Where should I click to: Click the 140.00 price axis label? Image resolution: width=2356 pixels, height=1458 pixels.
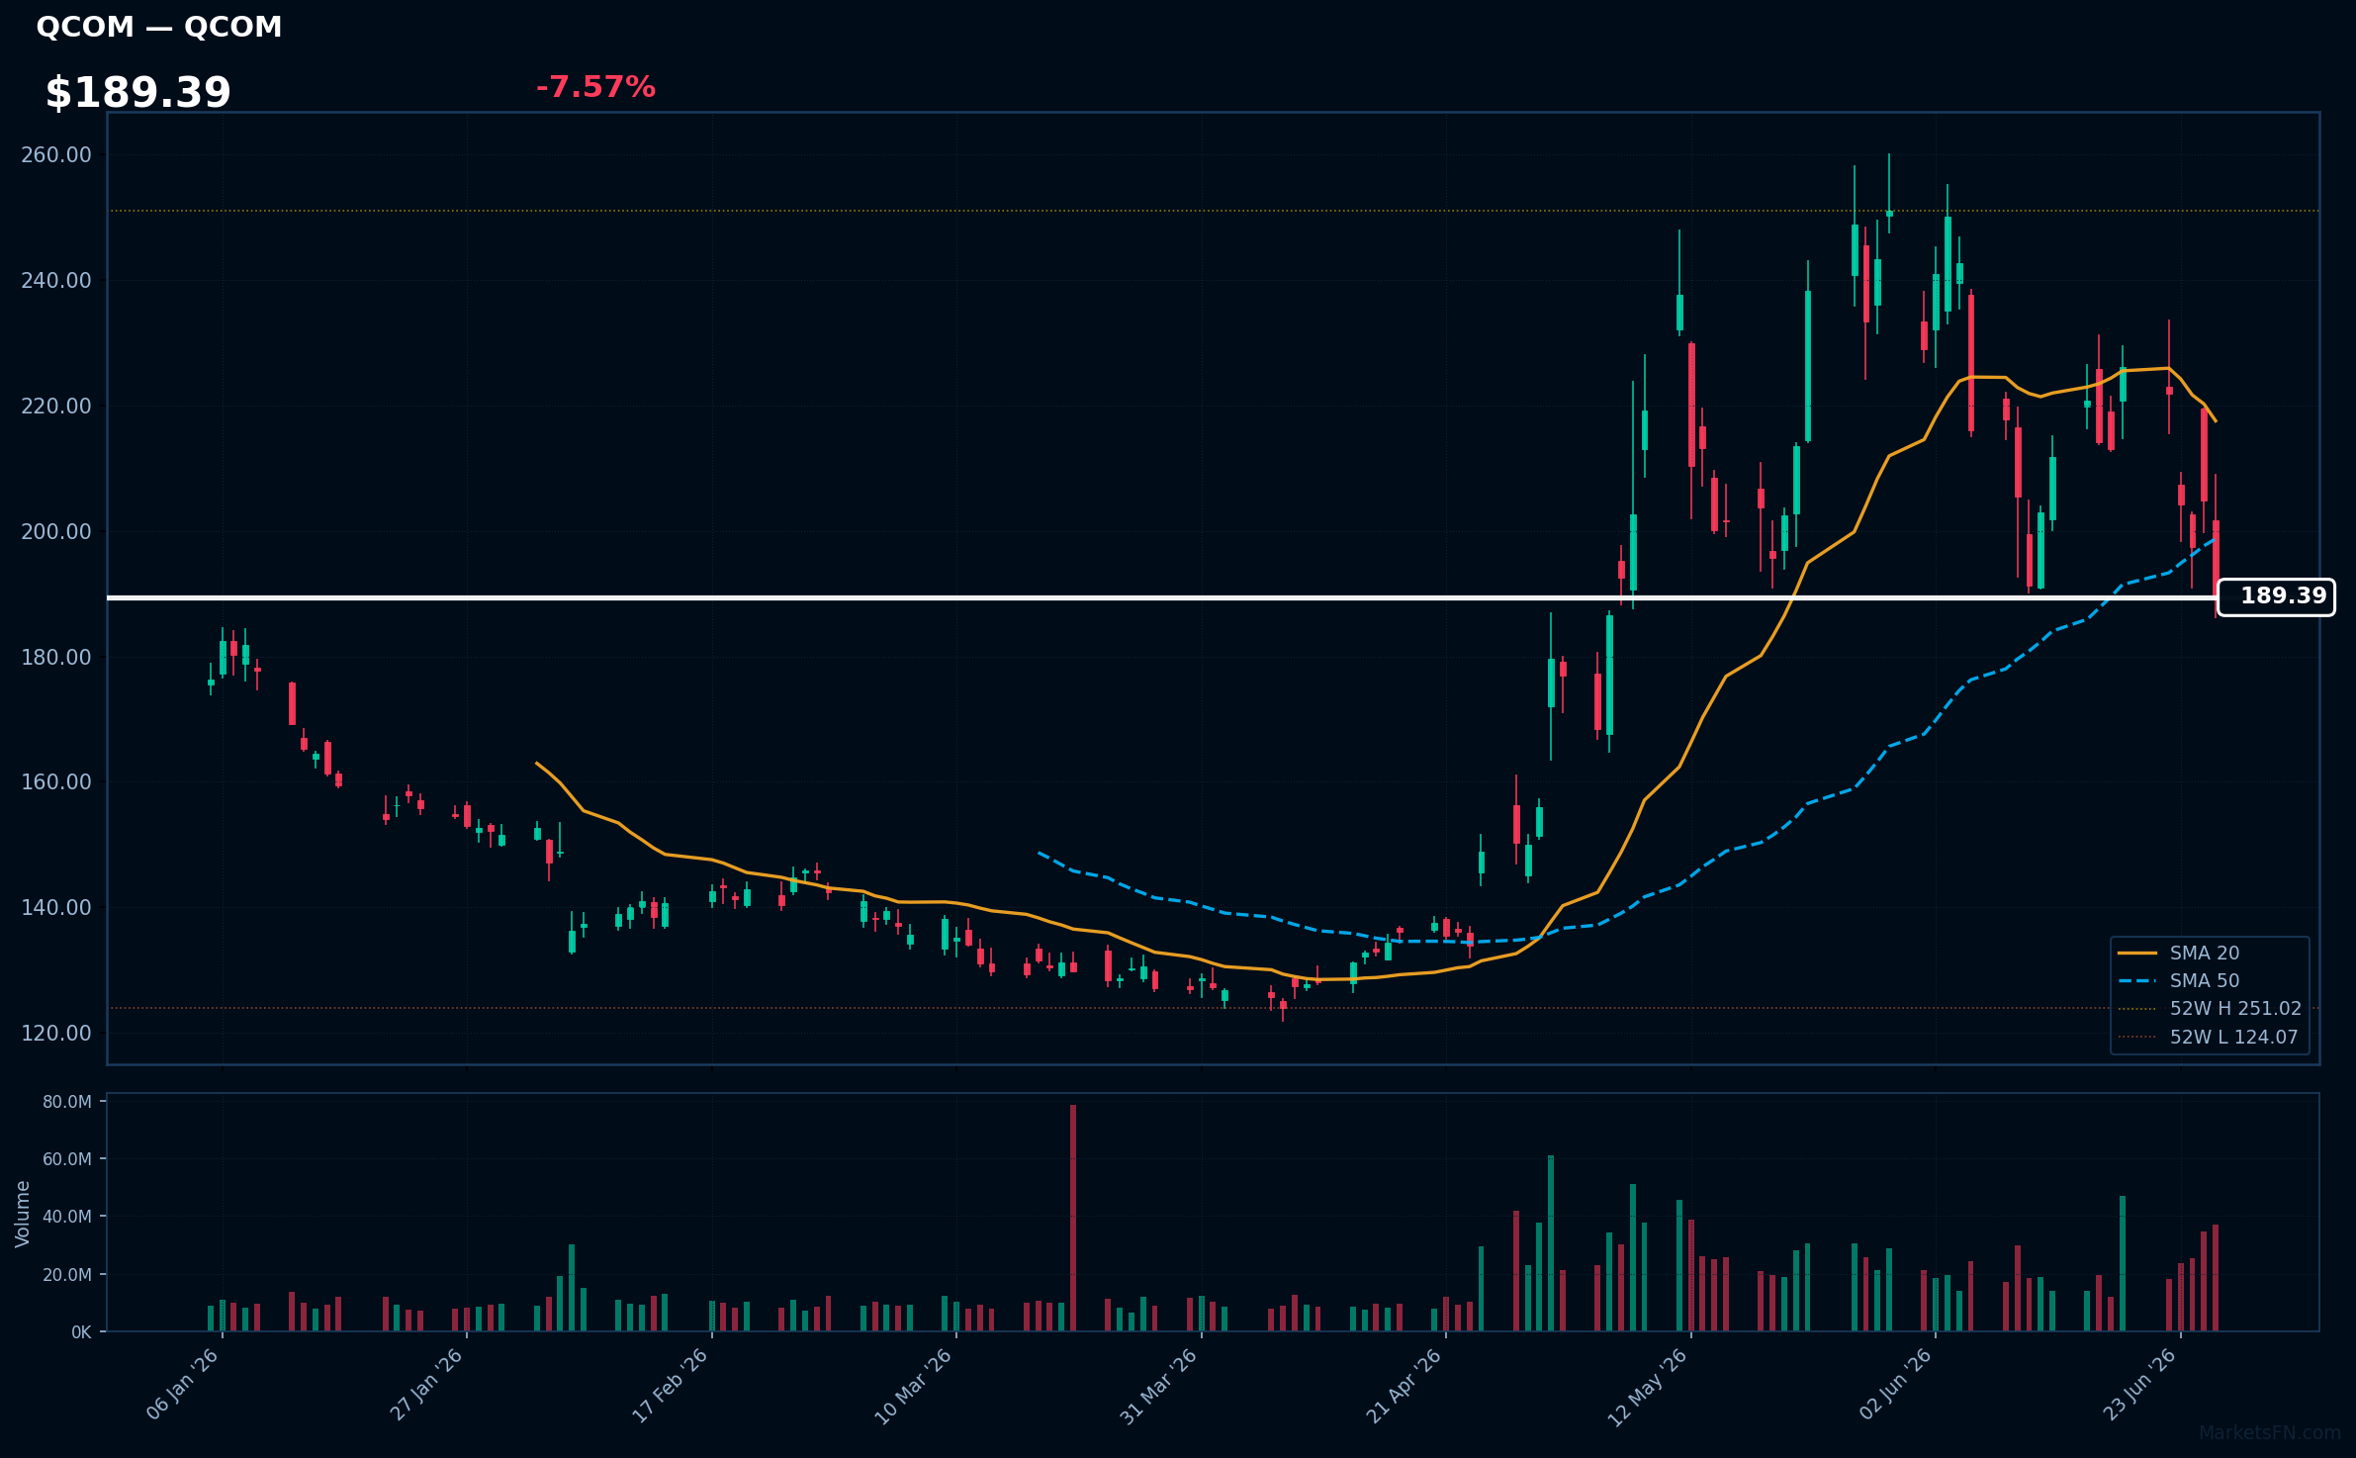coord(56,908)
